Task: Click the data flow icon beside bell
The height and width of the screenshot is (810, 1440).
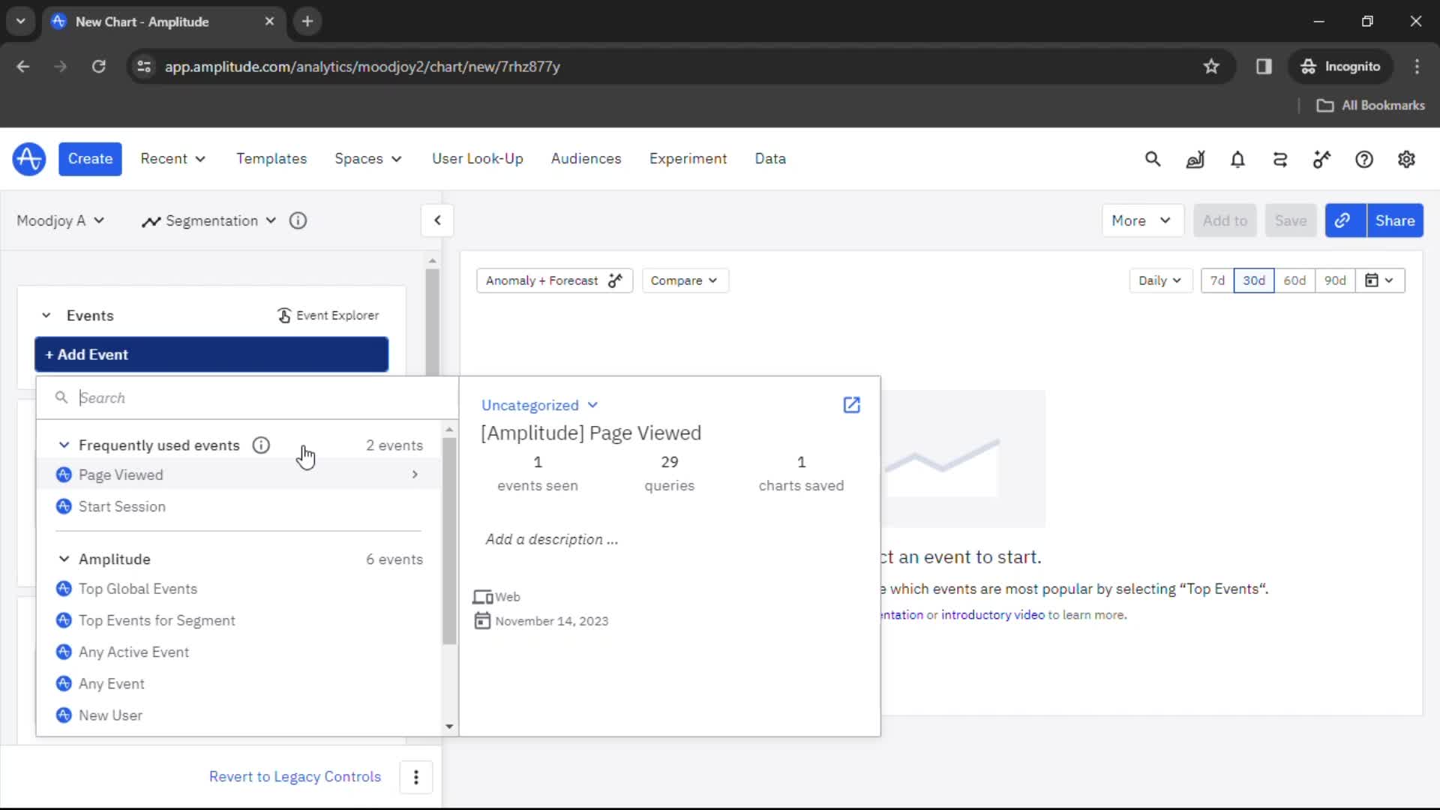Action: pyautogui.click(x=1280, y=159)
